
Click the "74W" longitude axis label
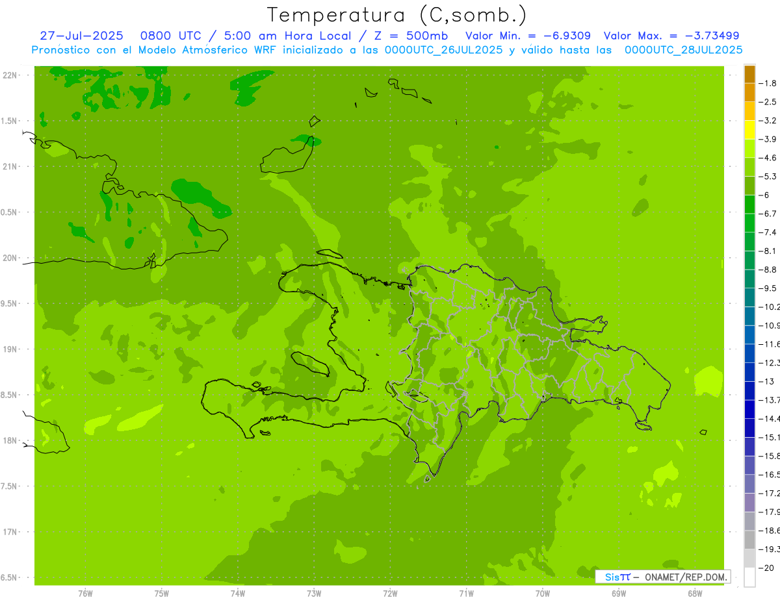pyautogui.click(x=237, y=593)
